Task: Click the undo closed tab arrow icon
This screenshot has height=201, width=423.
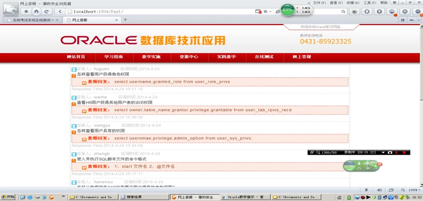Action: (412, 20)
